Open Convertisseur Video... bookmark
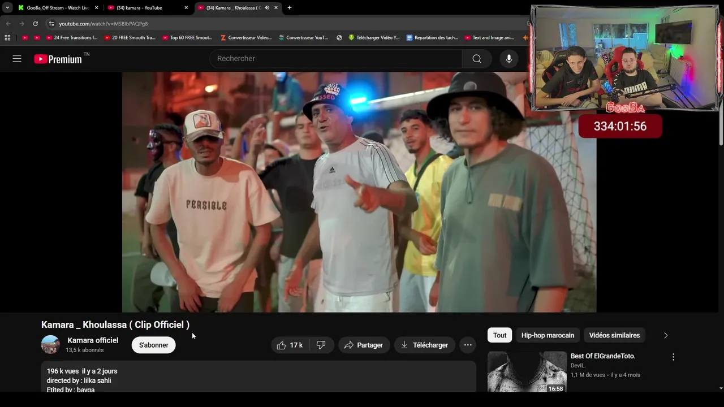This screenshot has width=724, height=407. click(246, 38)
